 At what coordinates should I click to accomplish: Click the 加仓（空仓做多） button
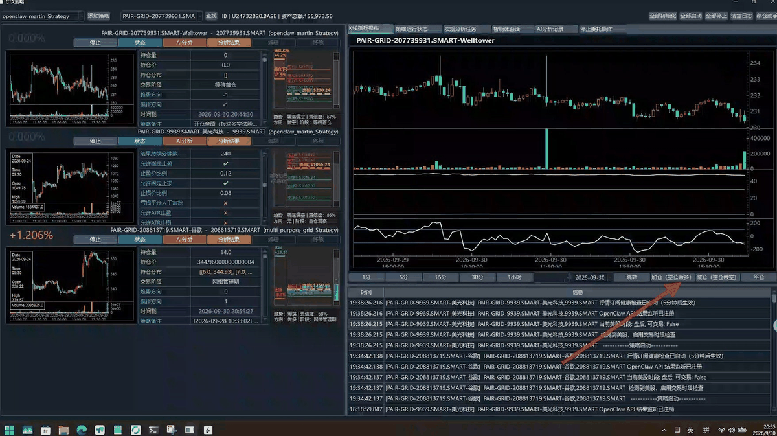point(671,277)
